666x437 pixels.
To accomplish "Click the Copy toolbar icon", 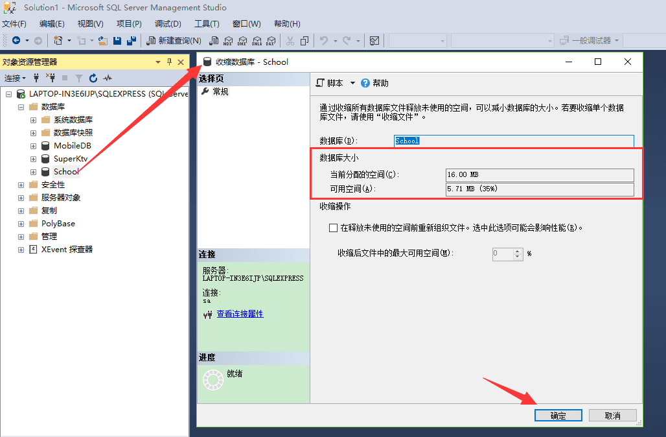I will pyautogui.click(x=304, y=40).
